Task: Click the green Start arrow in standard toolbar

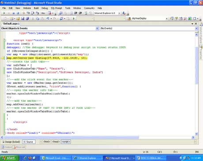Action: pos(74,19)
